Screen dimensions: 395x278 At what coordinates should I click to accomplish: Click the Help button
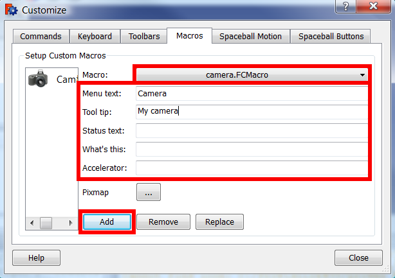click(36, 257)
